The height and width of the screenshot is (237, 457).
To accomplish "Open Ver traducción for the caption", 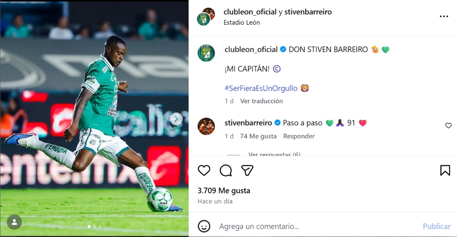I will click(x=261, y=101).
